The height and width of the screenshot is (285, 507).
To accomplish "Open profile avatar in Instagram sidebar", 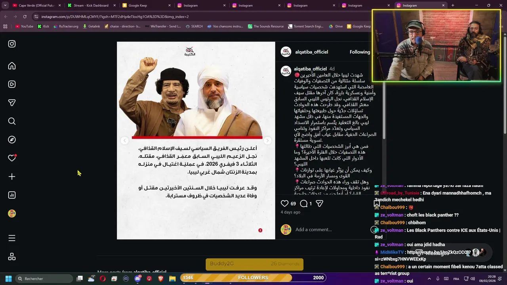I will tap(12, 213).
